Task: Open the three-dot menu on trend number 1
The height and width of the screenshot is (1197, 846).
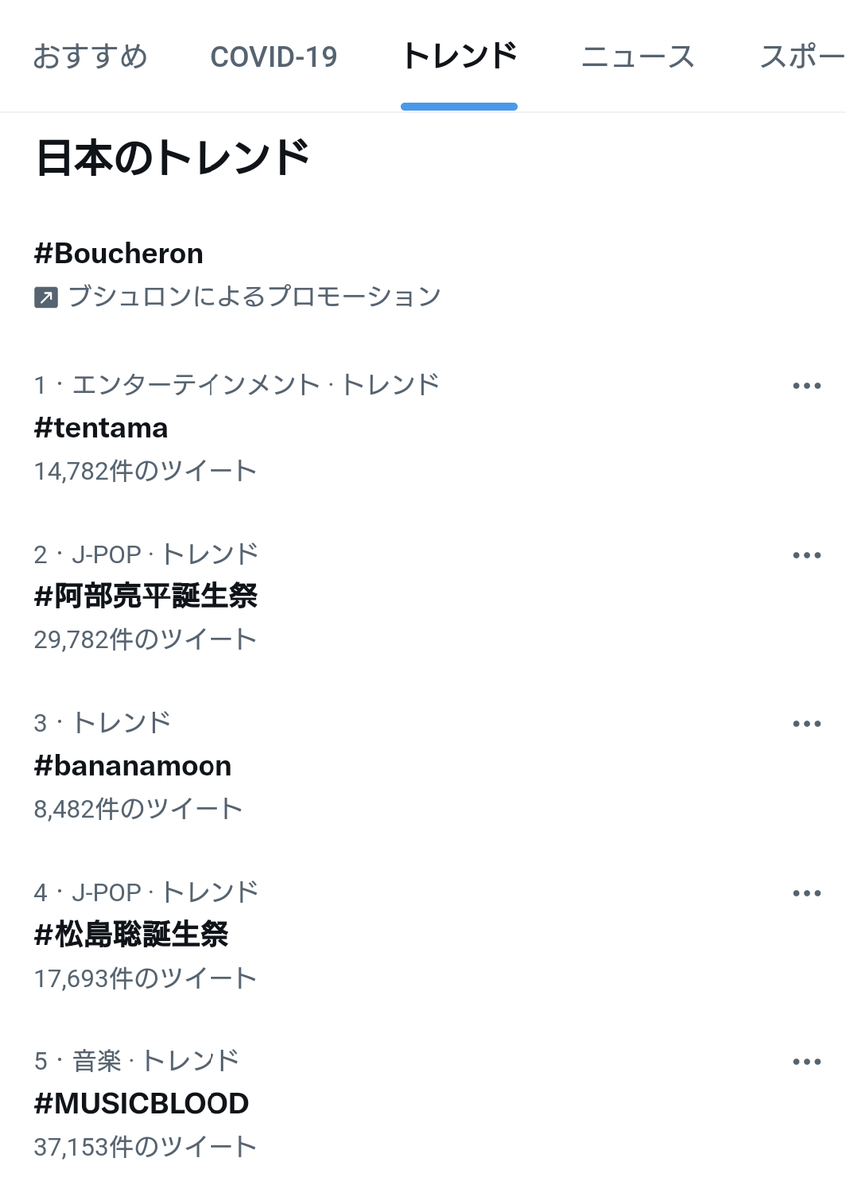Action: [x=806, y=385]
